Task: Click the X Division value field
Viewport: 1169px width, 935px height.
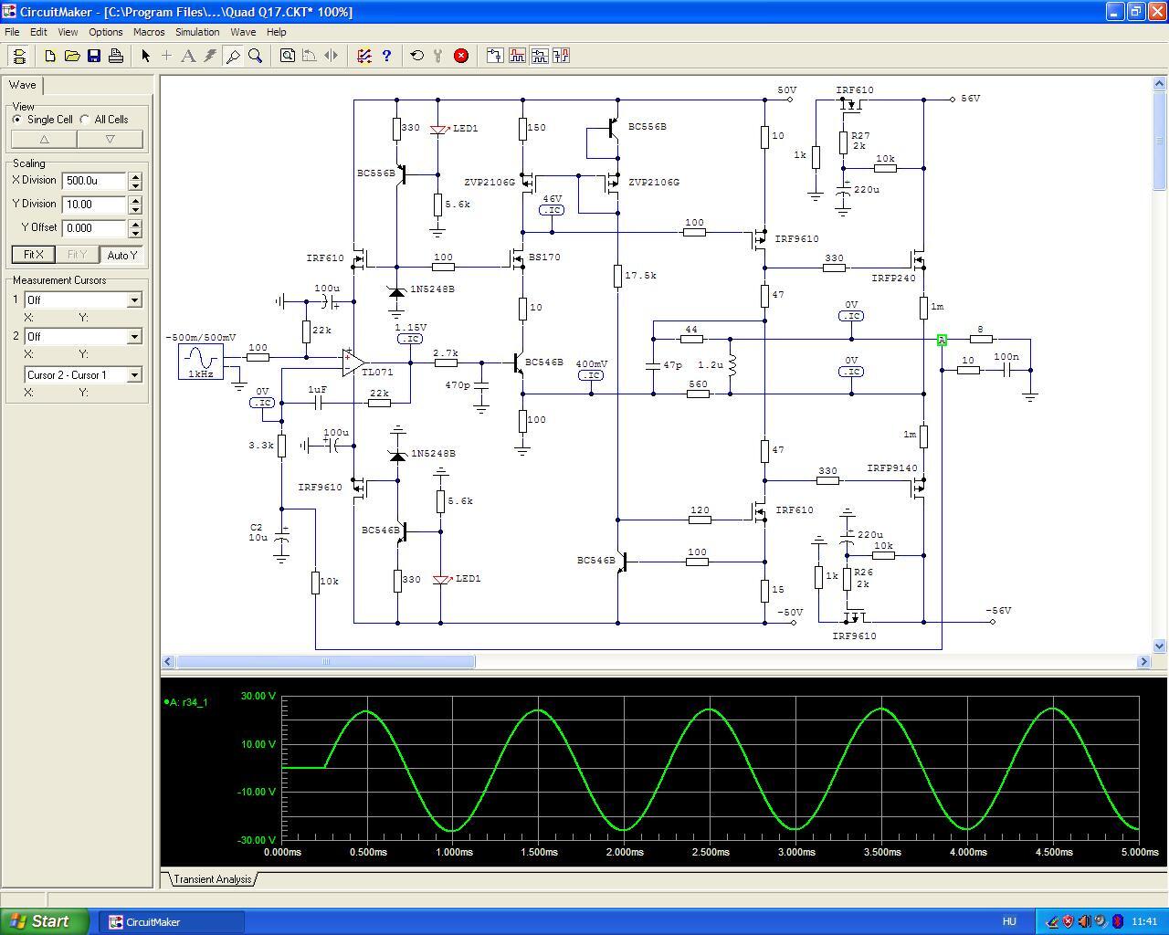Action: click(94, 181)
